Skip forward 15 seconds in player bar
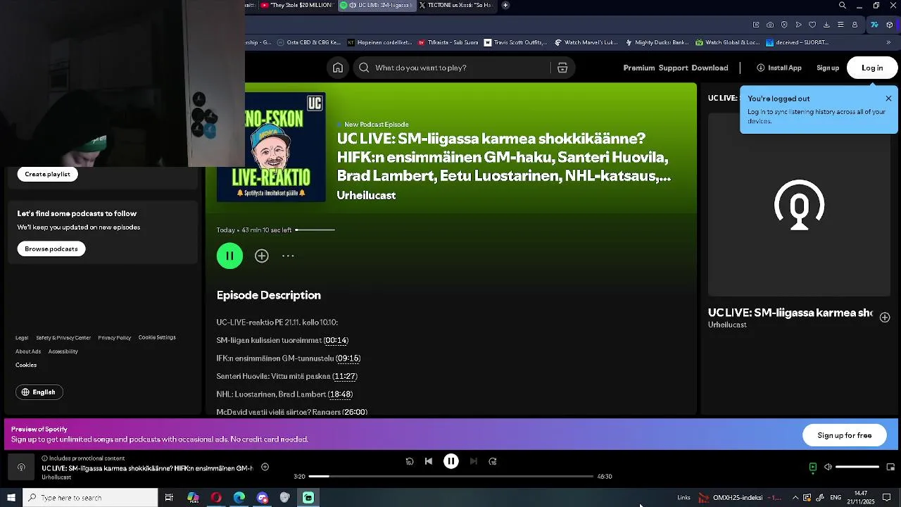 (493, 461)
